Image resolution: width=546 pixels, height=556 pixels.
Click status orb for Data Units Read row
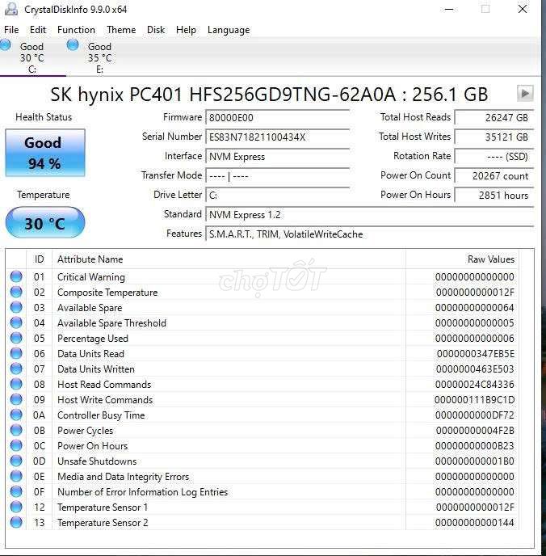click(16, 353)
